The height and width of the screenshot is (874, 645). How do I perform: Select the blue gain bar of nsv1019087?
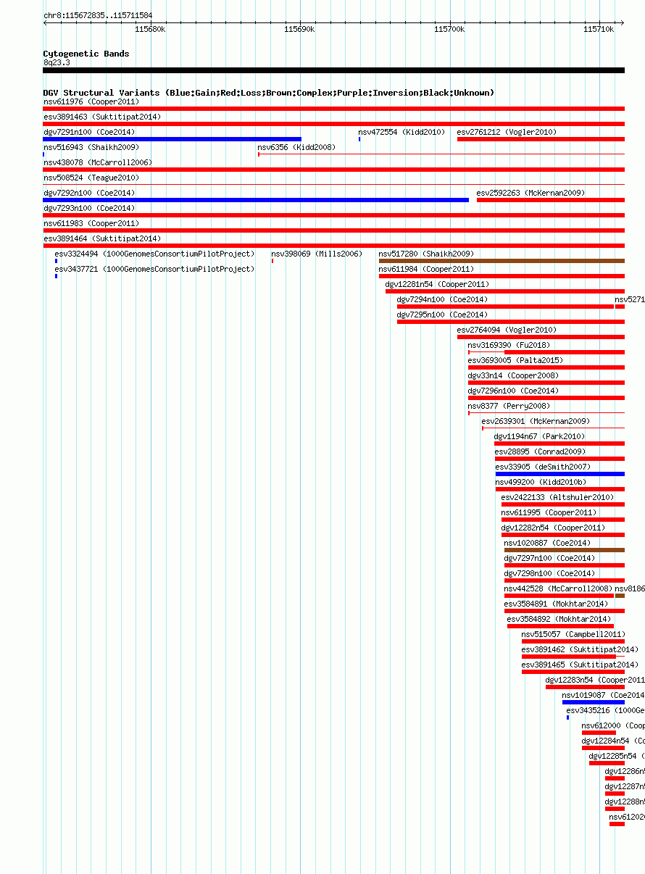594,702
